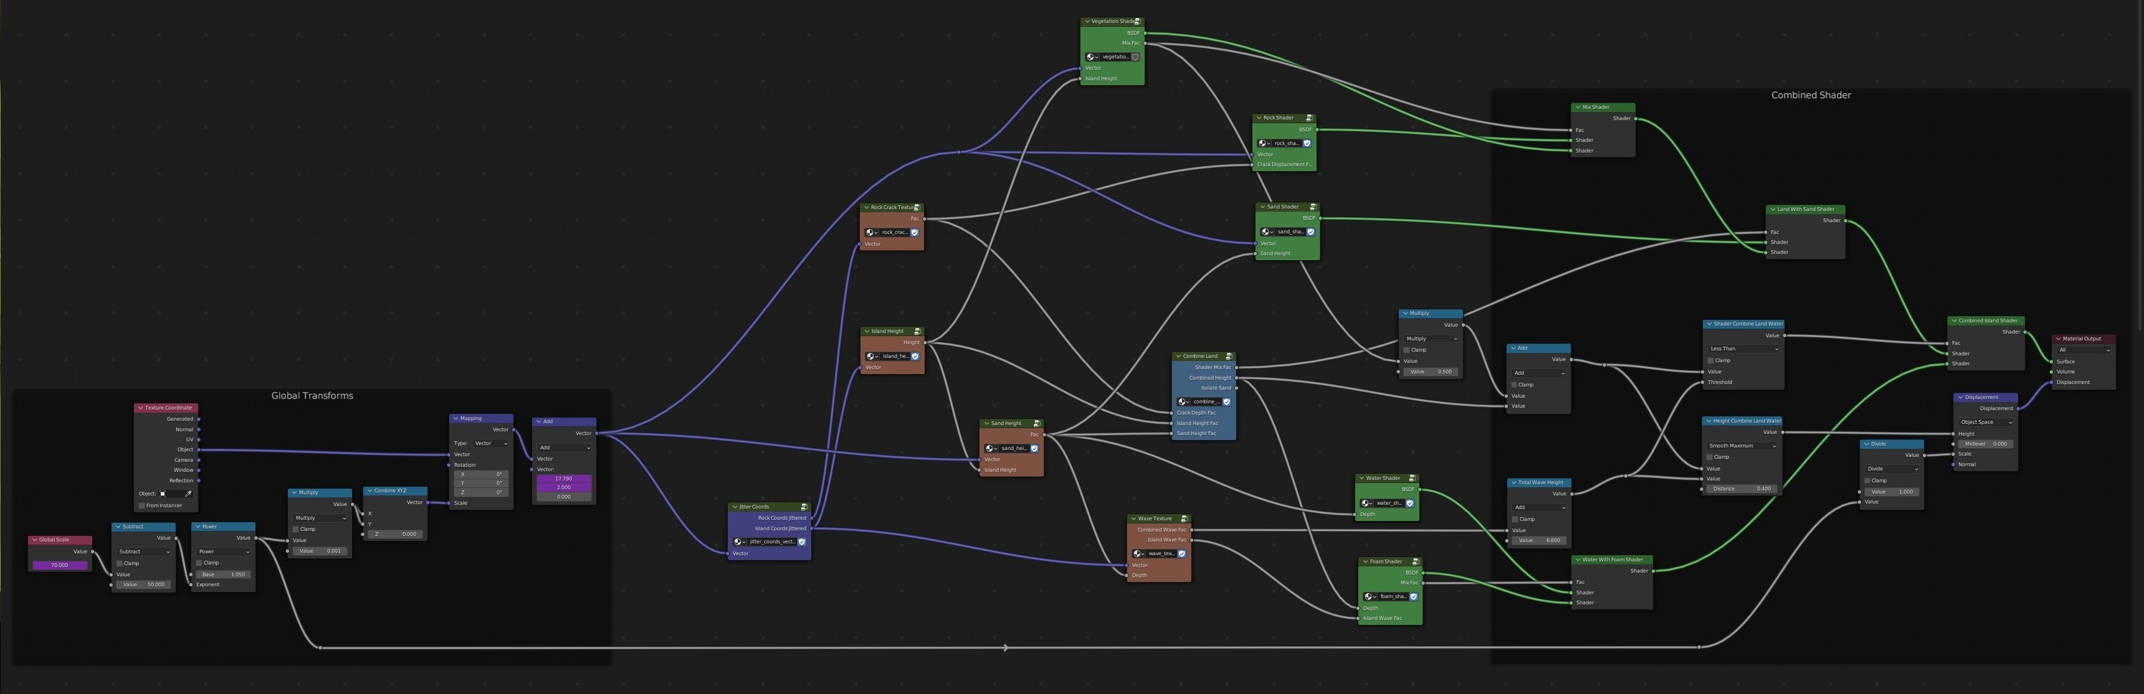Click group icon on Combine Land node header
2144x694 pixels.
pyautogui.click(x=1229, y=357)
